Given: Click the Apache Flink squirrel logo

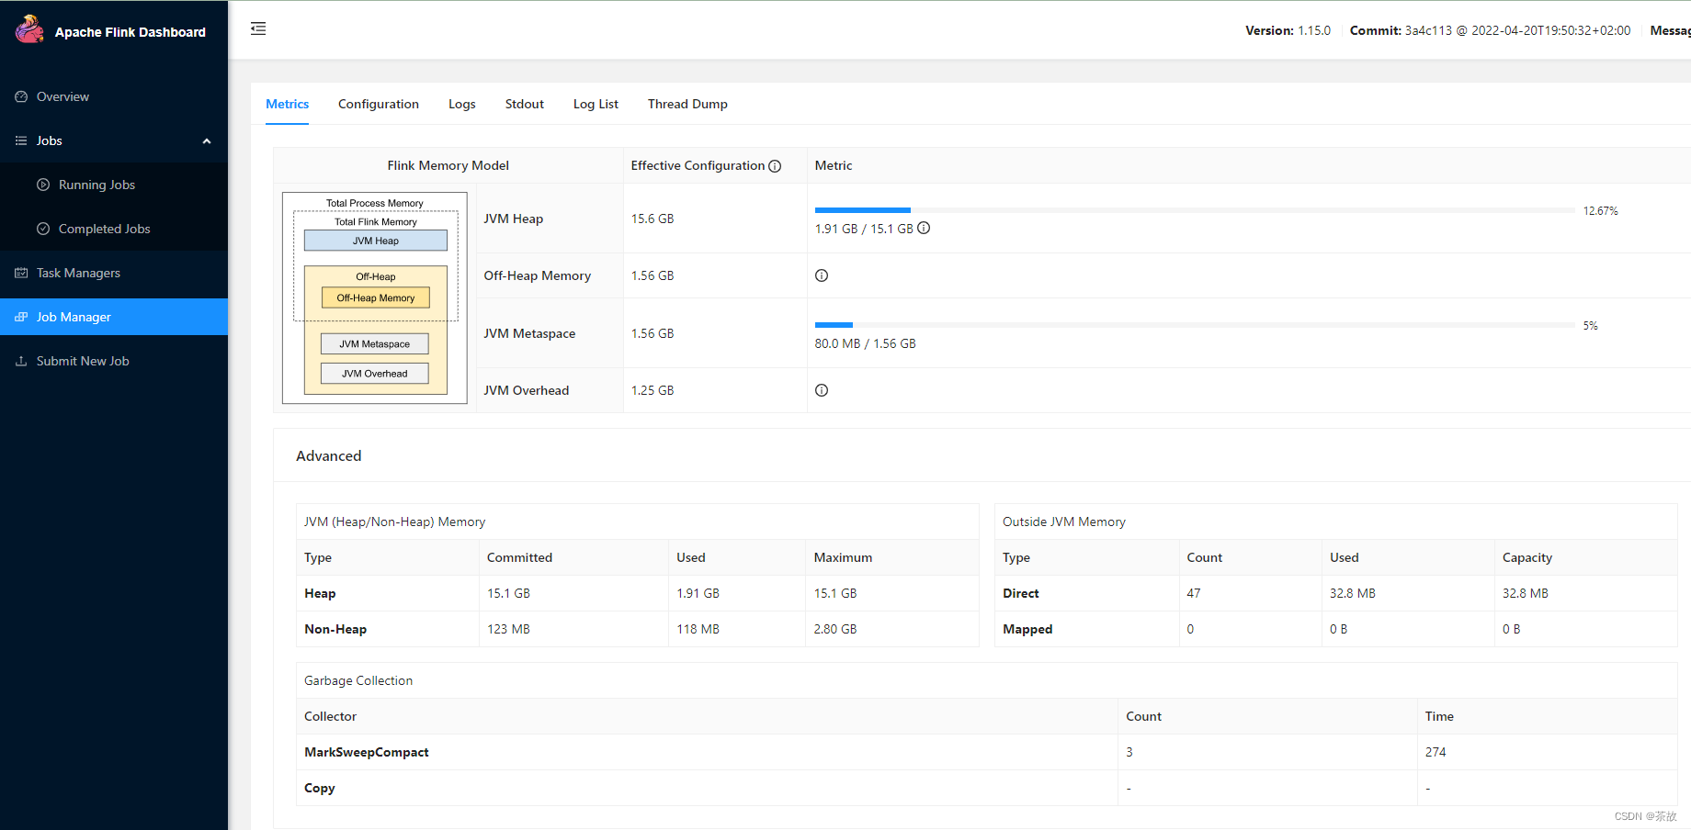Looking at the screenshot, I should [29, 29].
